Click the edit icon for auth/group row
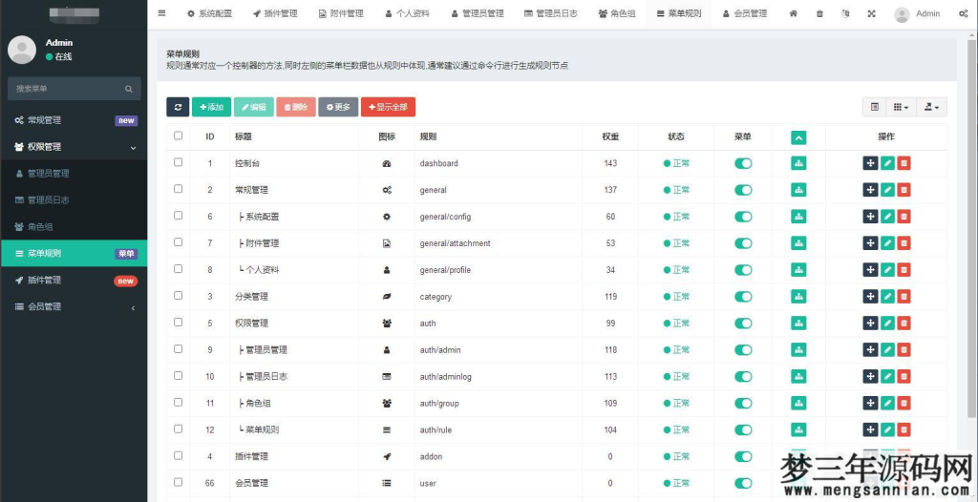The height and width of the screenshot is (502, 978). (887, 403)
